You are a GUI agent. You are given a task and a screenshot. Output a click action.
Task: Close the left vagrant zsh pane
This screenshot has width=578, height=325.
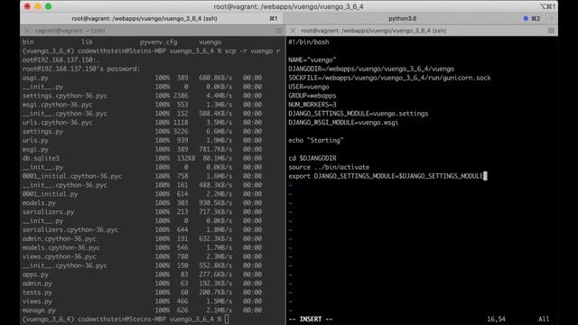point(26,31)
